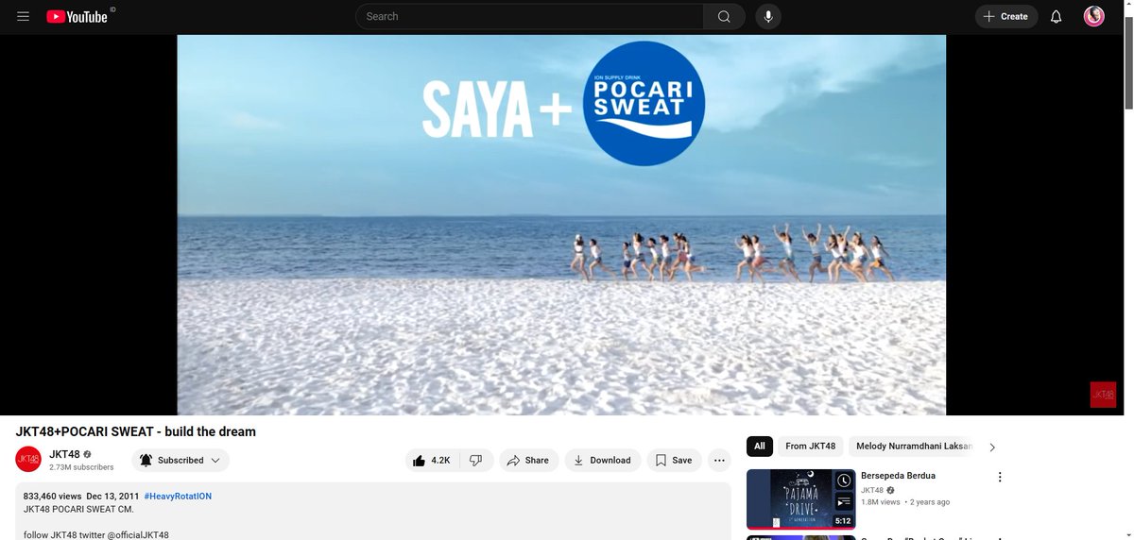Dislike the video with thumbs down

coord(475,461)
